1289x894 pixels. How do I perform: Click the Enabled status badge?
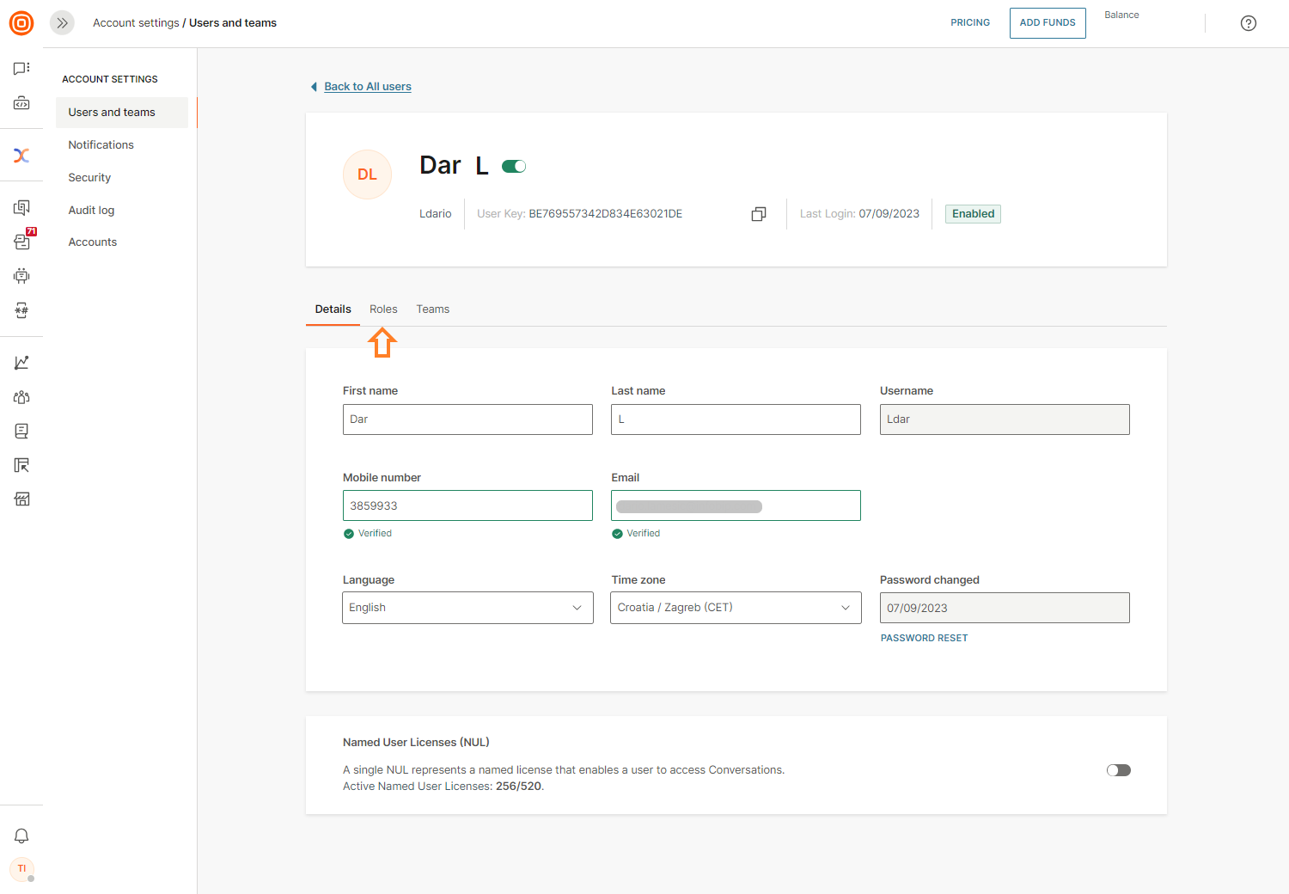(973, 214)
